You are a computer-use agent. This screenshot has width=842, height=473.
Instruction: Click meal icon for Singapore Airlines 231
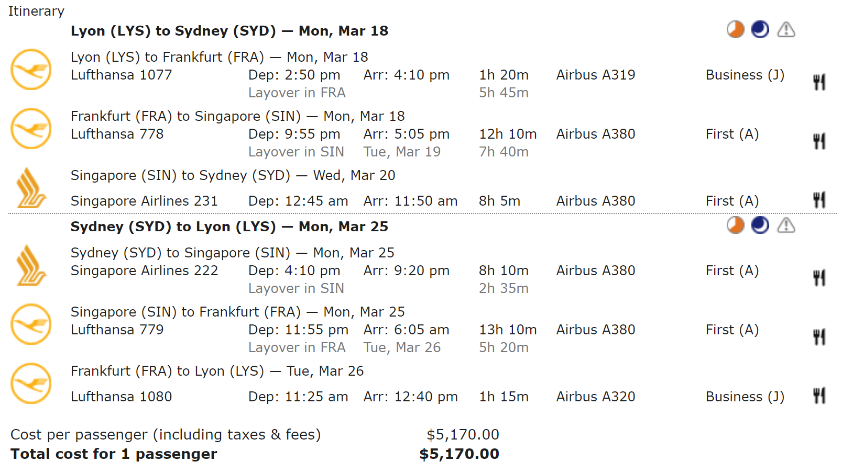pyautogui.click(x=819, y=200)
